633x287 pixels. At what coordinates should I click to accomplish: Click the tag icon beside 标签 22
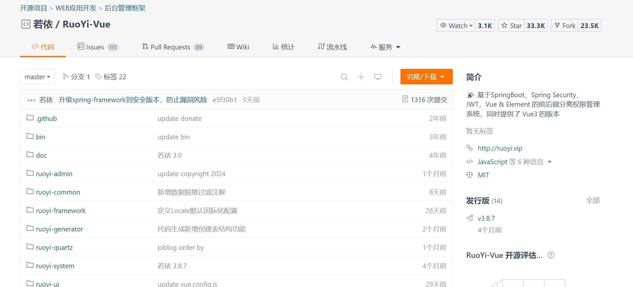tap(99, 77)
